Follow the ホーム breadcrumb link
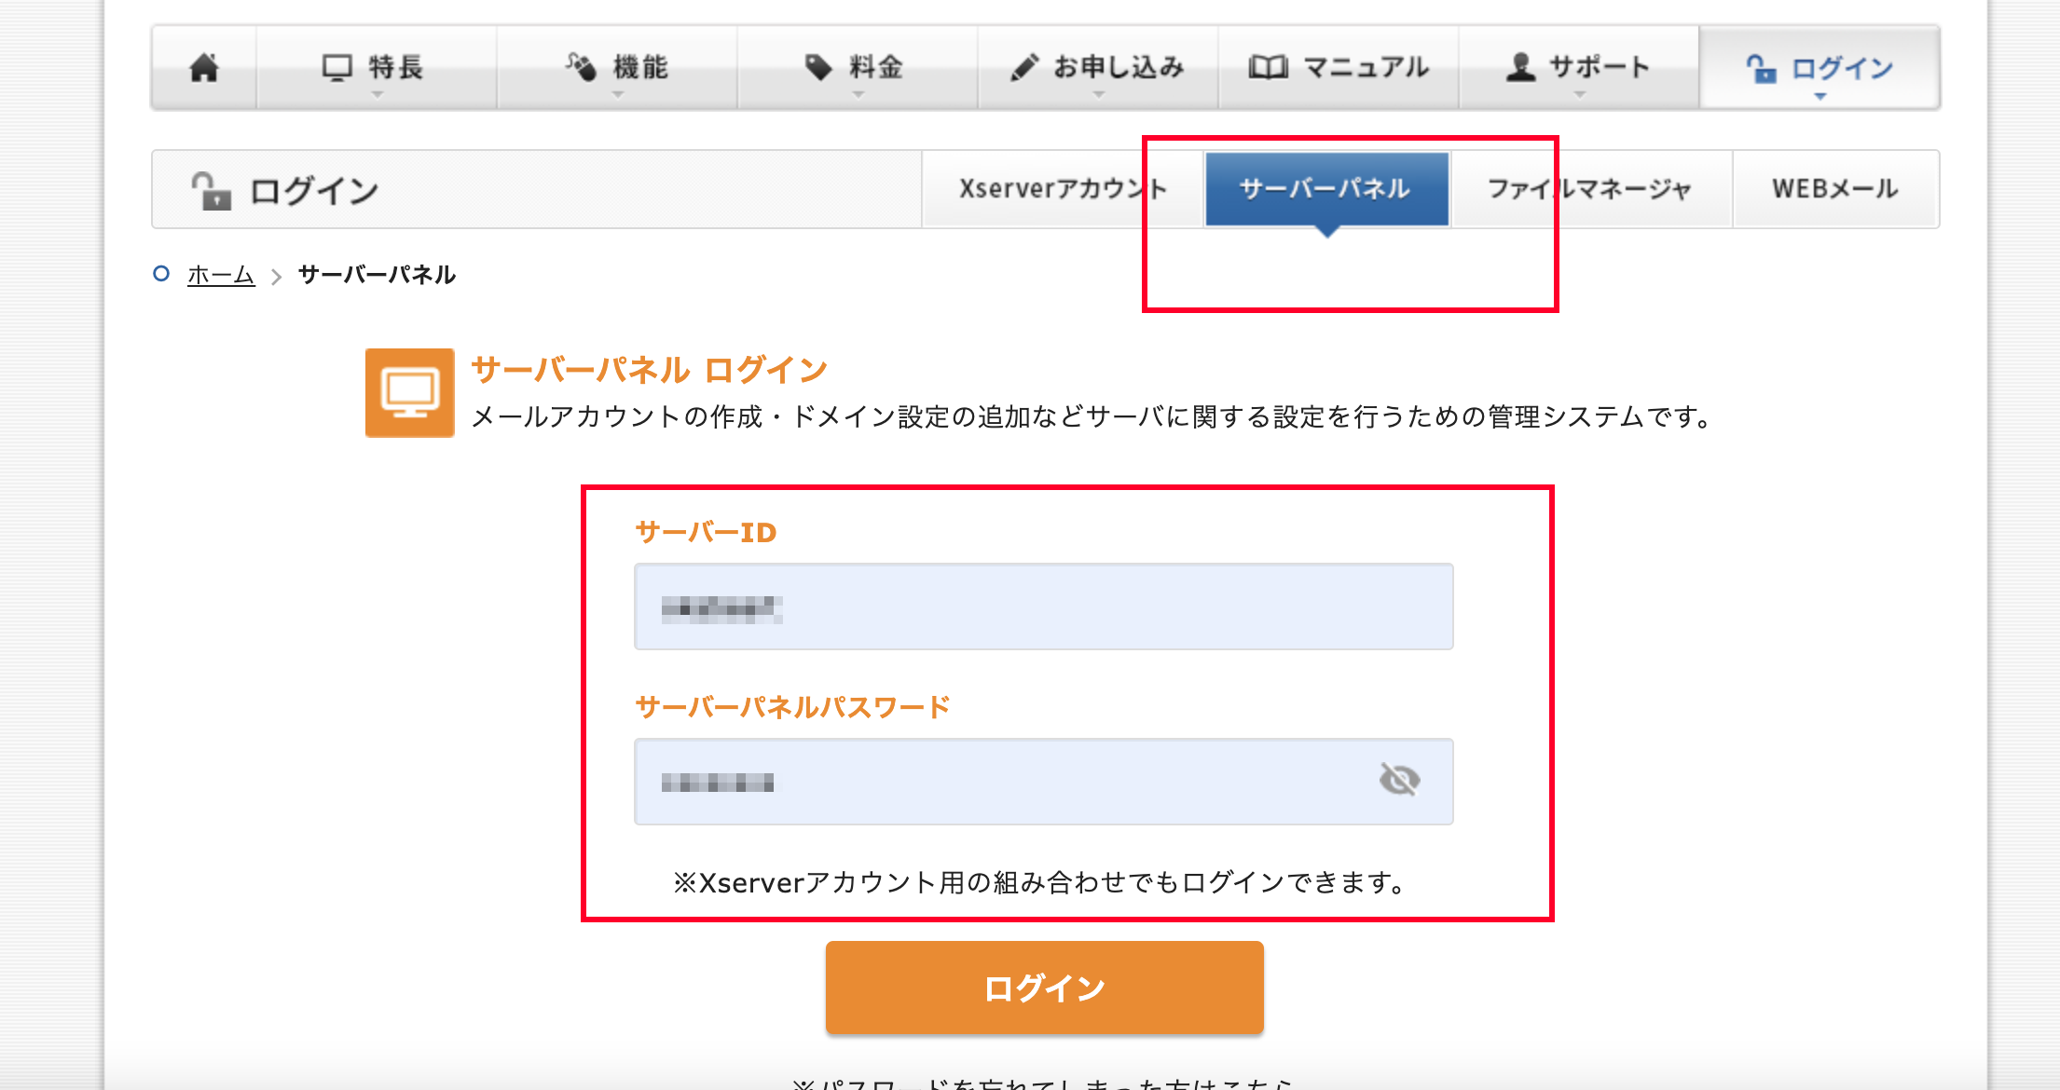This screenshot has height=1090, width=2060. pos(221,275)
